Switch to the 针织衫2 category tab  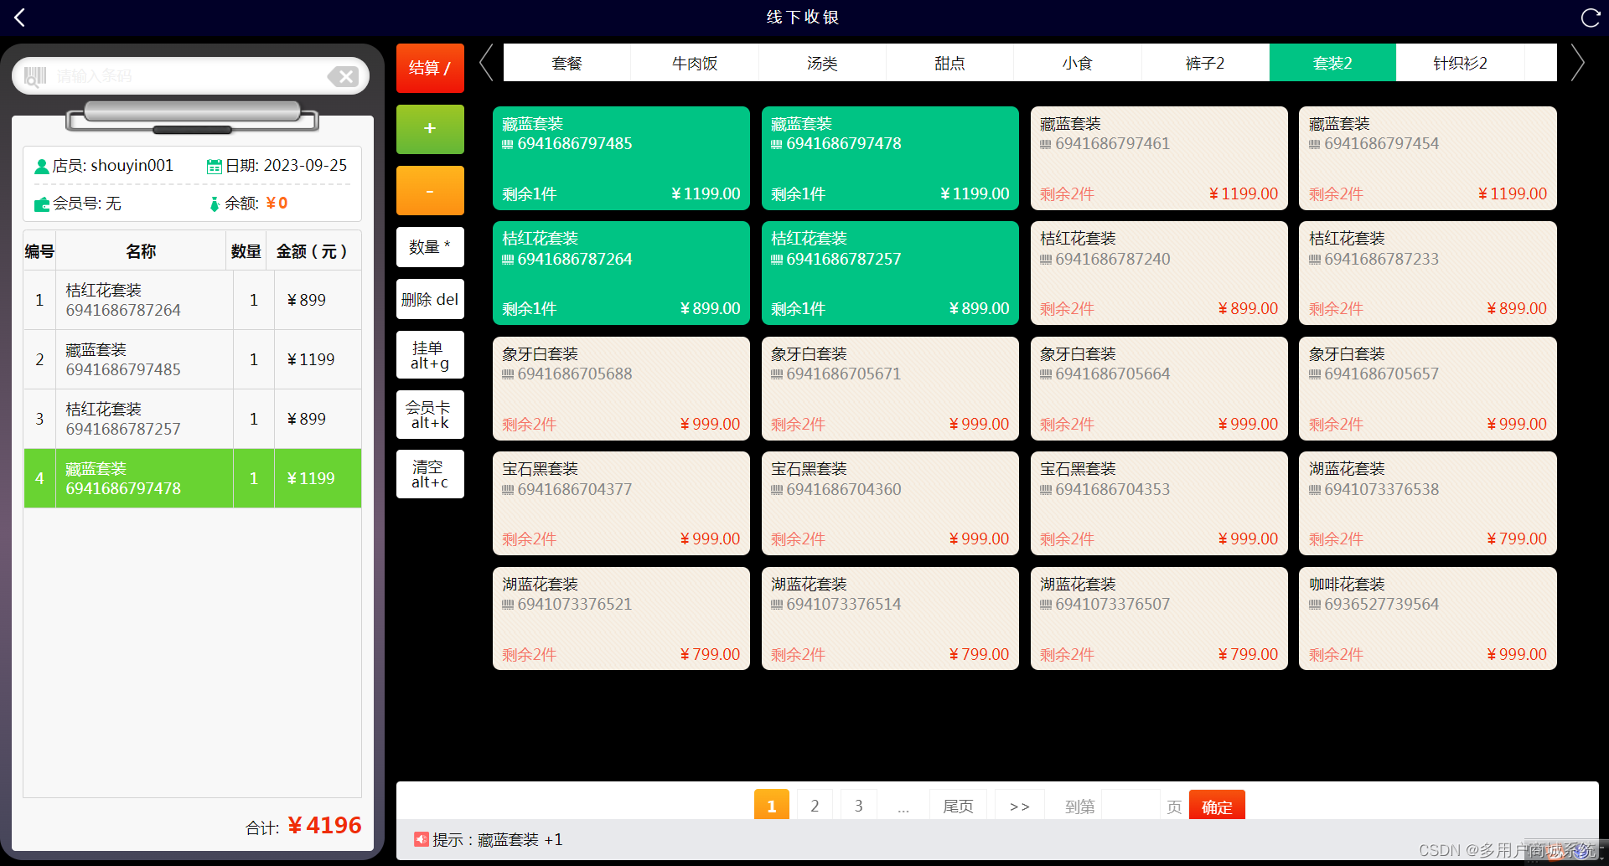point(1460,63)
